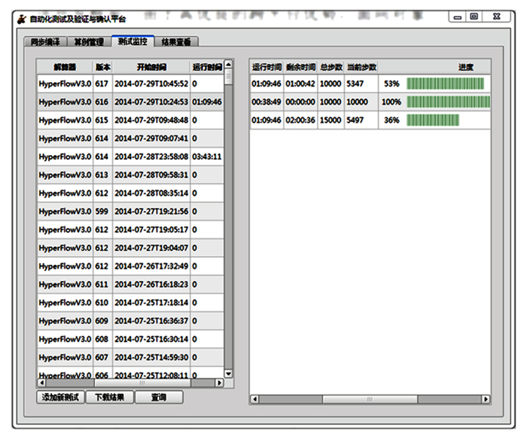Maximize the application window
This screenshot has width=527, height=439.
(474, 17)
